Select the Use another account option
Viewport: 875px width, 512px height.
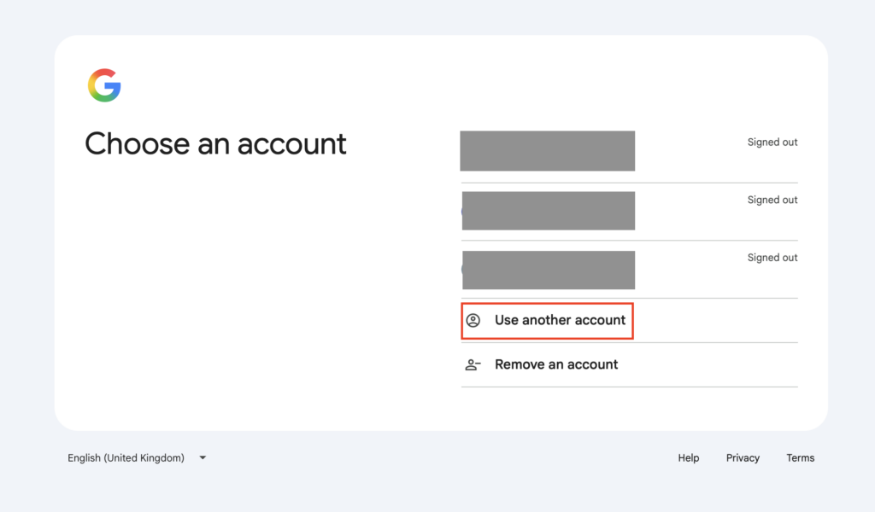630,320
